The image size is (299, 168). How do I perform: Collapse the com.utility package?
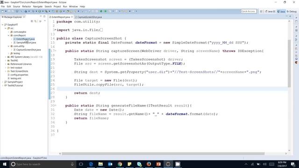pyautogui.click(x=8, y=46)
